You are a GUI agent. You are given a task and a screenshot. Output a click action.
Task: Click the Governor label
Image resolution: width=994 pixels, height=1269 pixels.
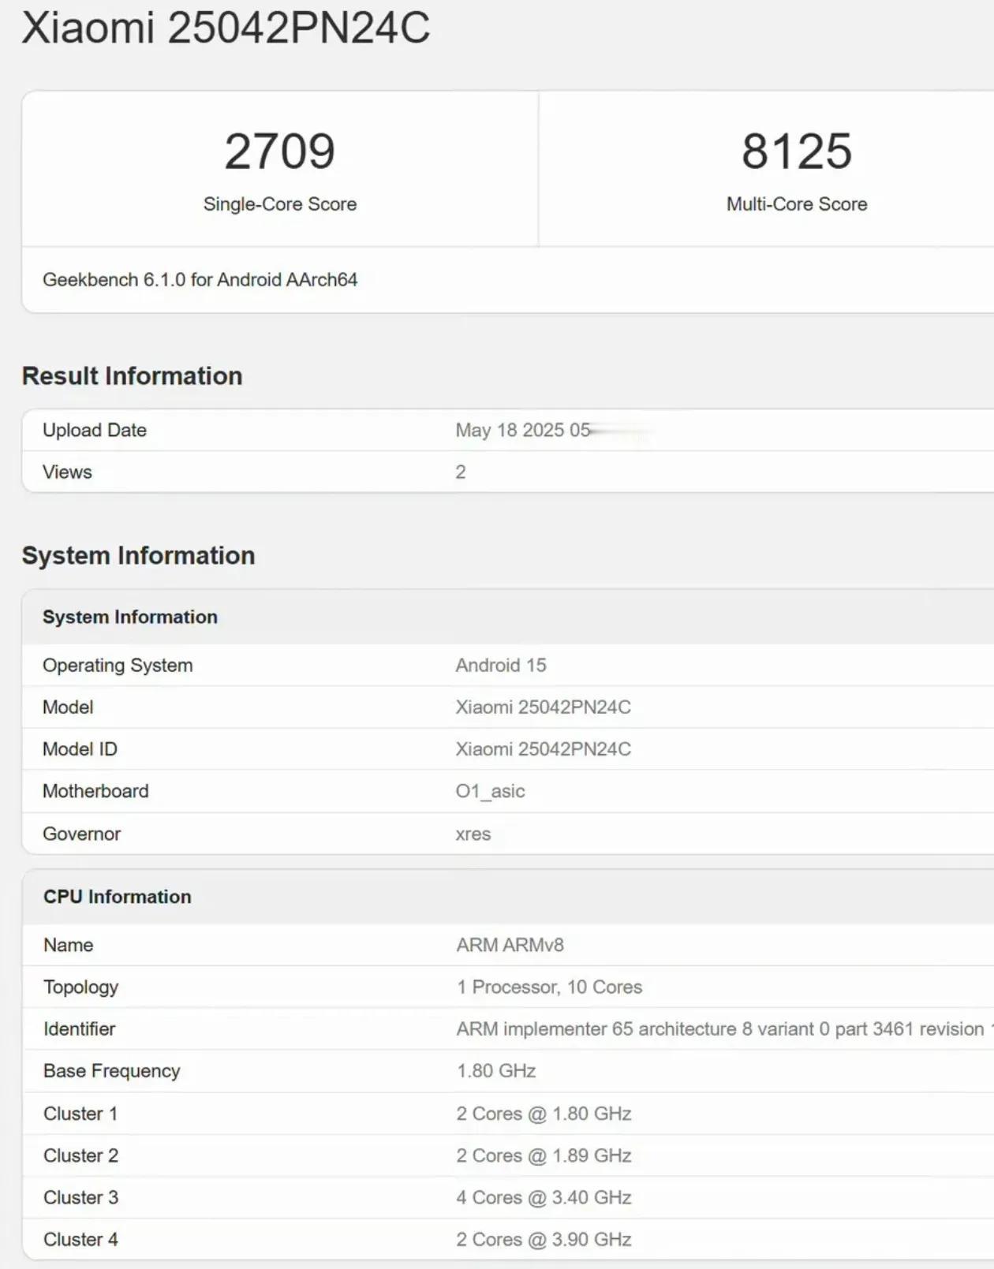(x=81, y=834)
